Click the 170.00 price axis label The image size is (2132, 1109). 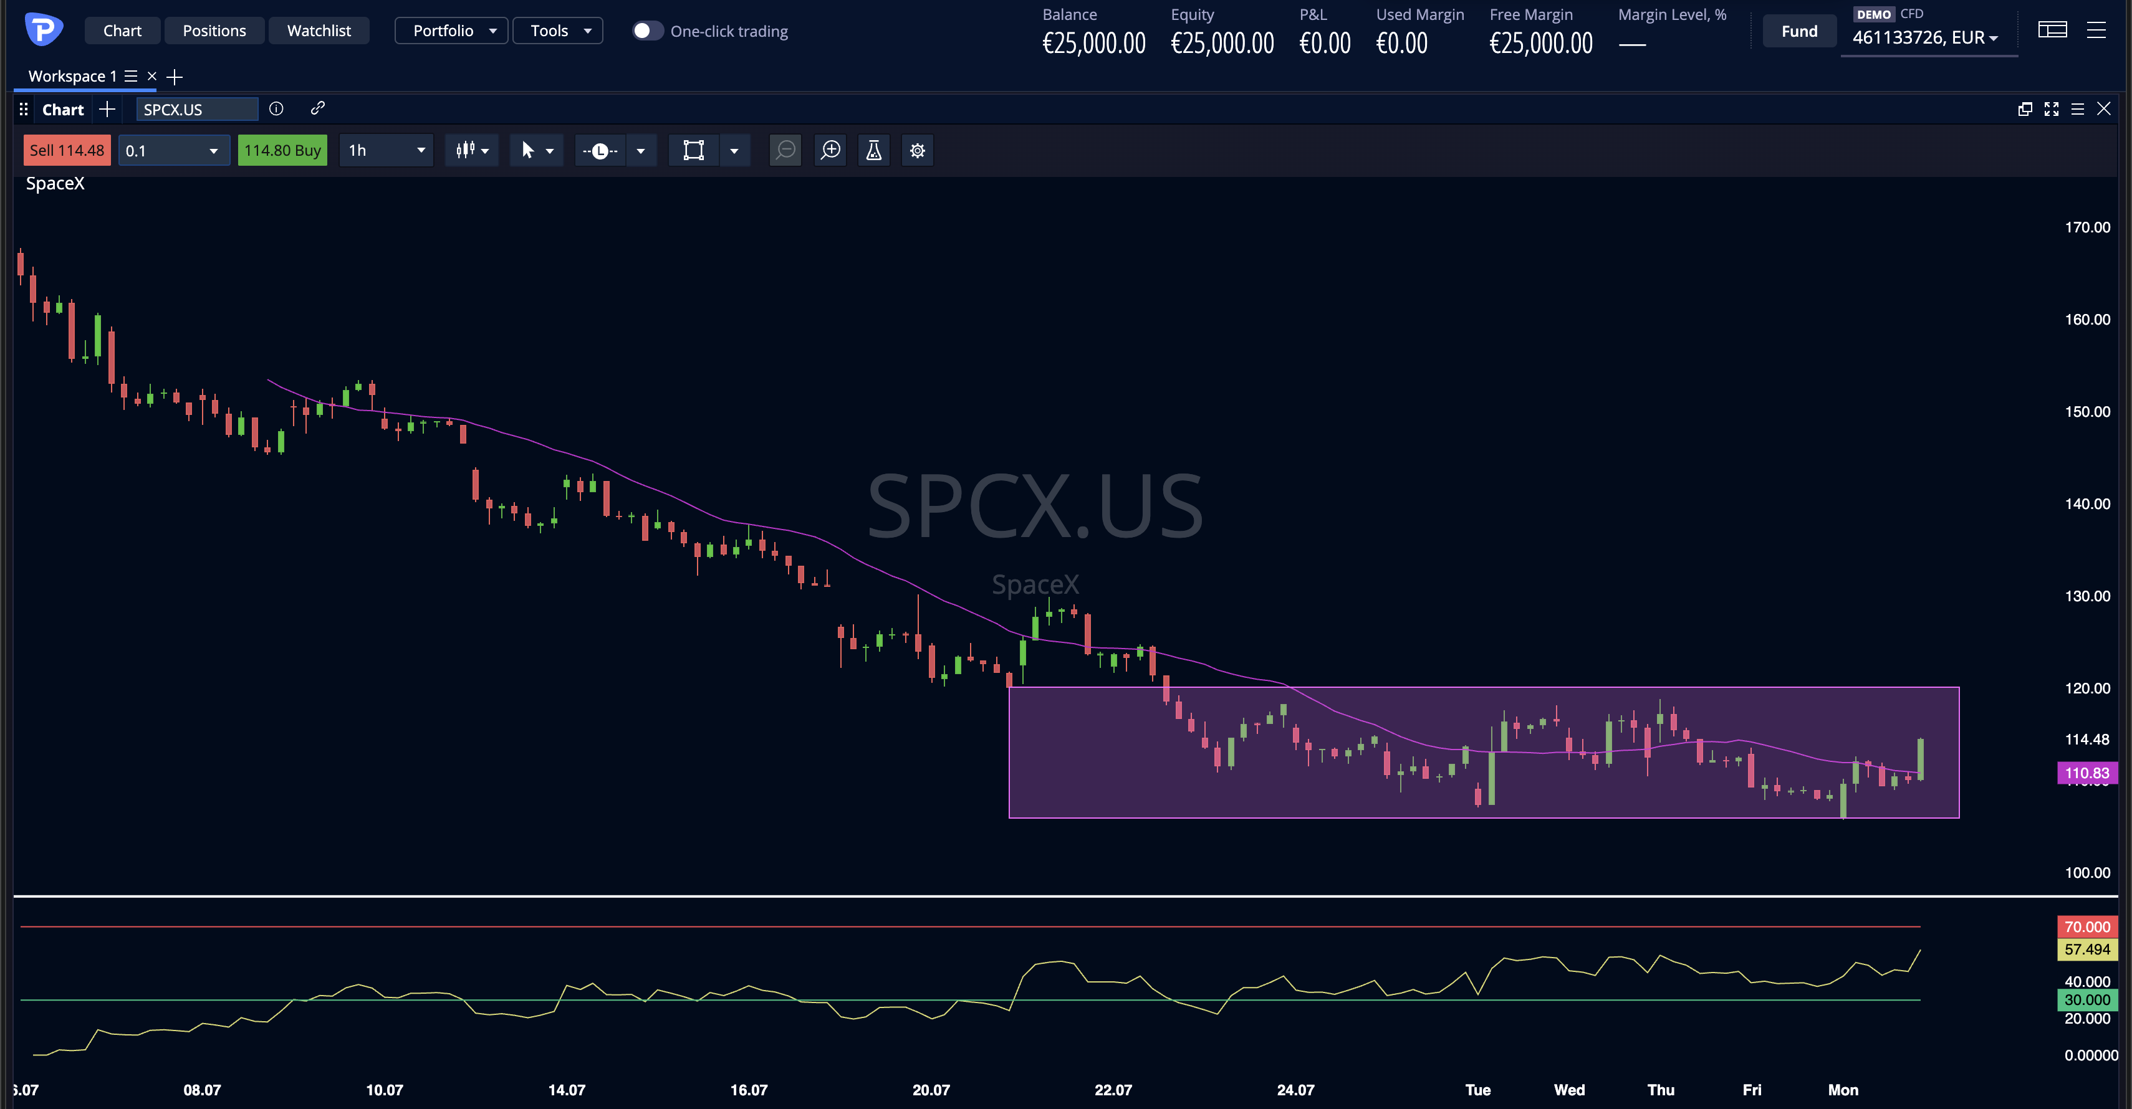2086,227
